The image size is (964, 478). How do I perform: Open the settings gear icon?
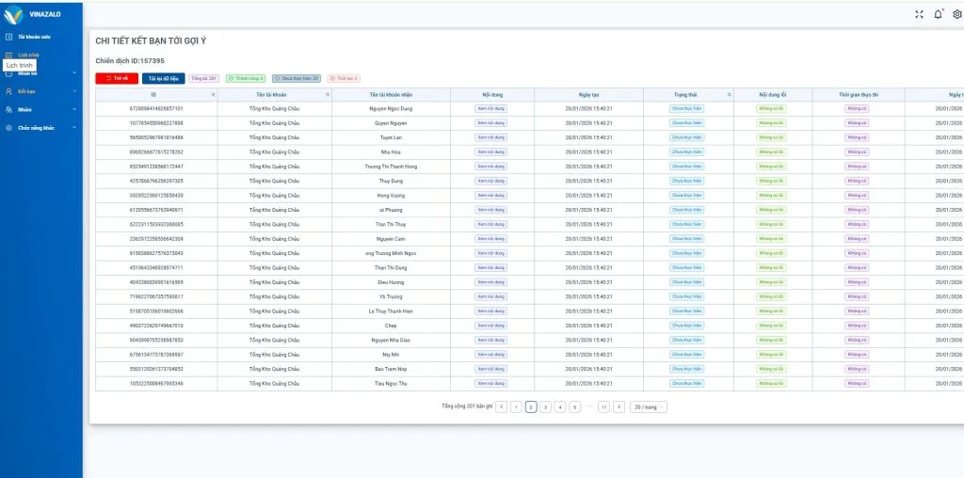pyautogui.click(x=957, y=14)
